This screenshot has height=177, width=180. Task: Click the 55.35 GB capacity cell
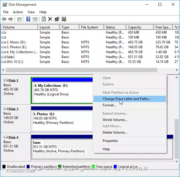(134, 62)
